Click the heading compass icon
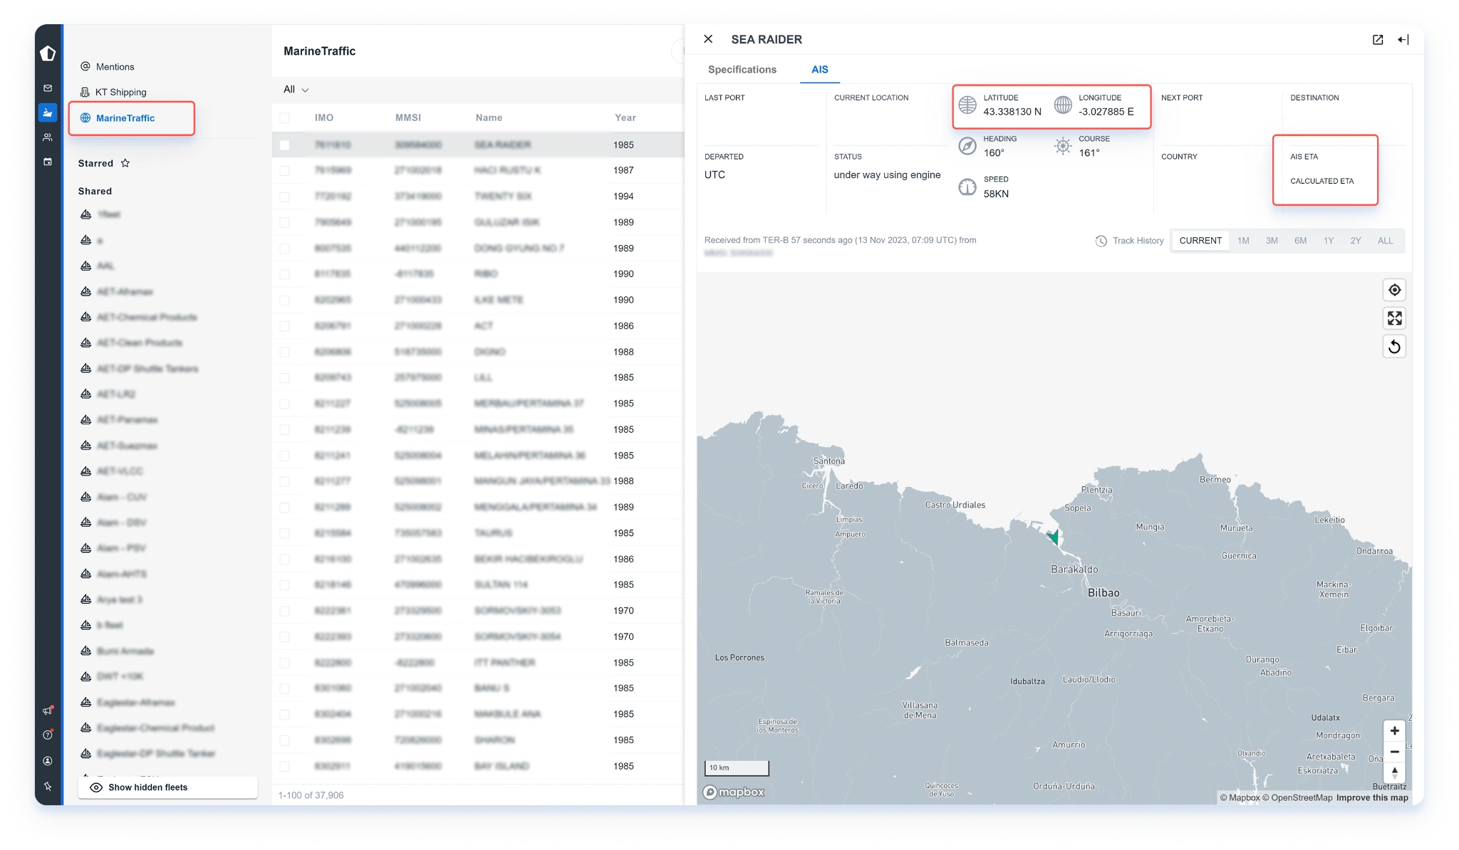1459x850 pixels. point(967,146)
